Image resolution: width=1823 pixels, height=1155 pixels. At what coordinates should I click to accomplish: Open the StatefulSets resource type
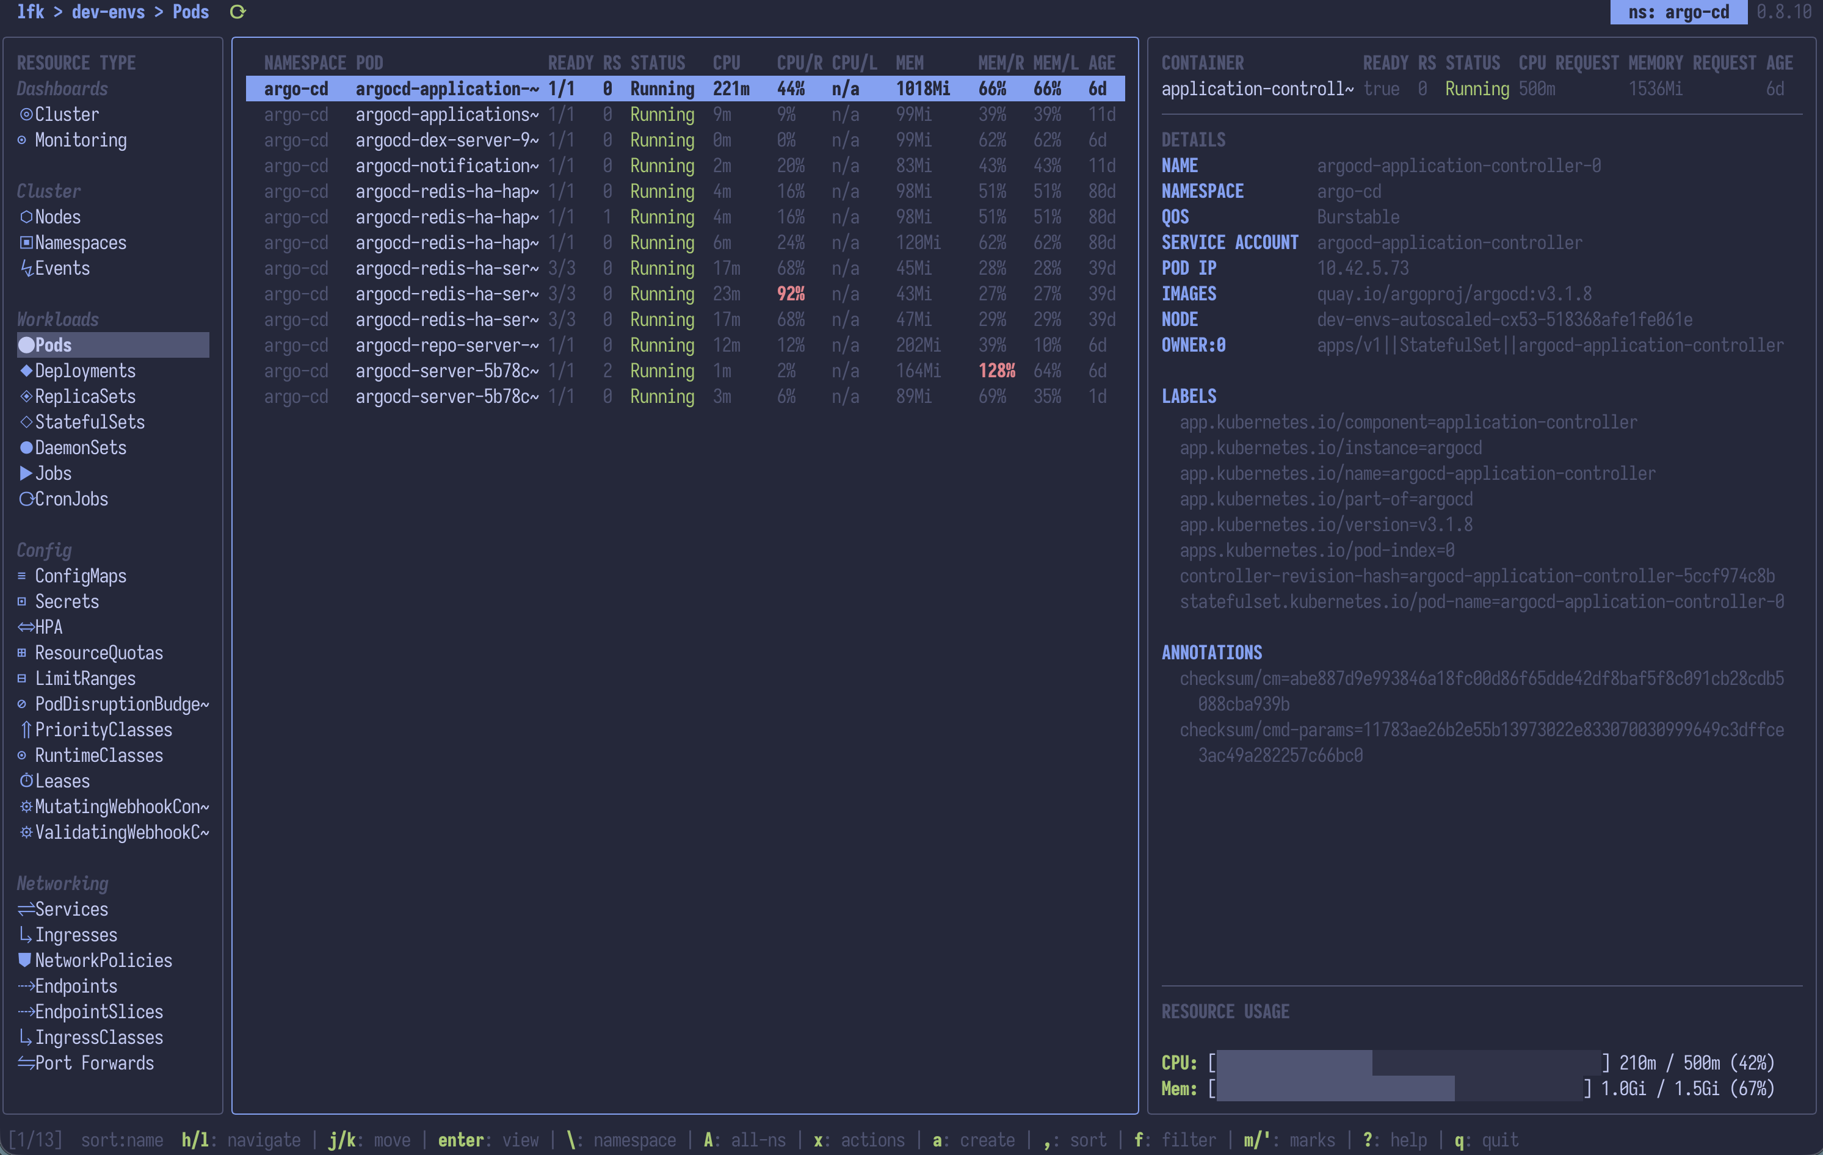pos(89,422)
